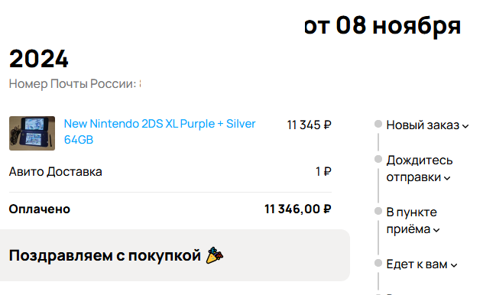Expand the "Дождитесь отправки" status step
The height and width of the screenshot is (295, 496).
(x=419, y=169)
